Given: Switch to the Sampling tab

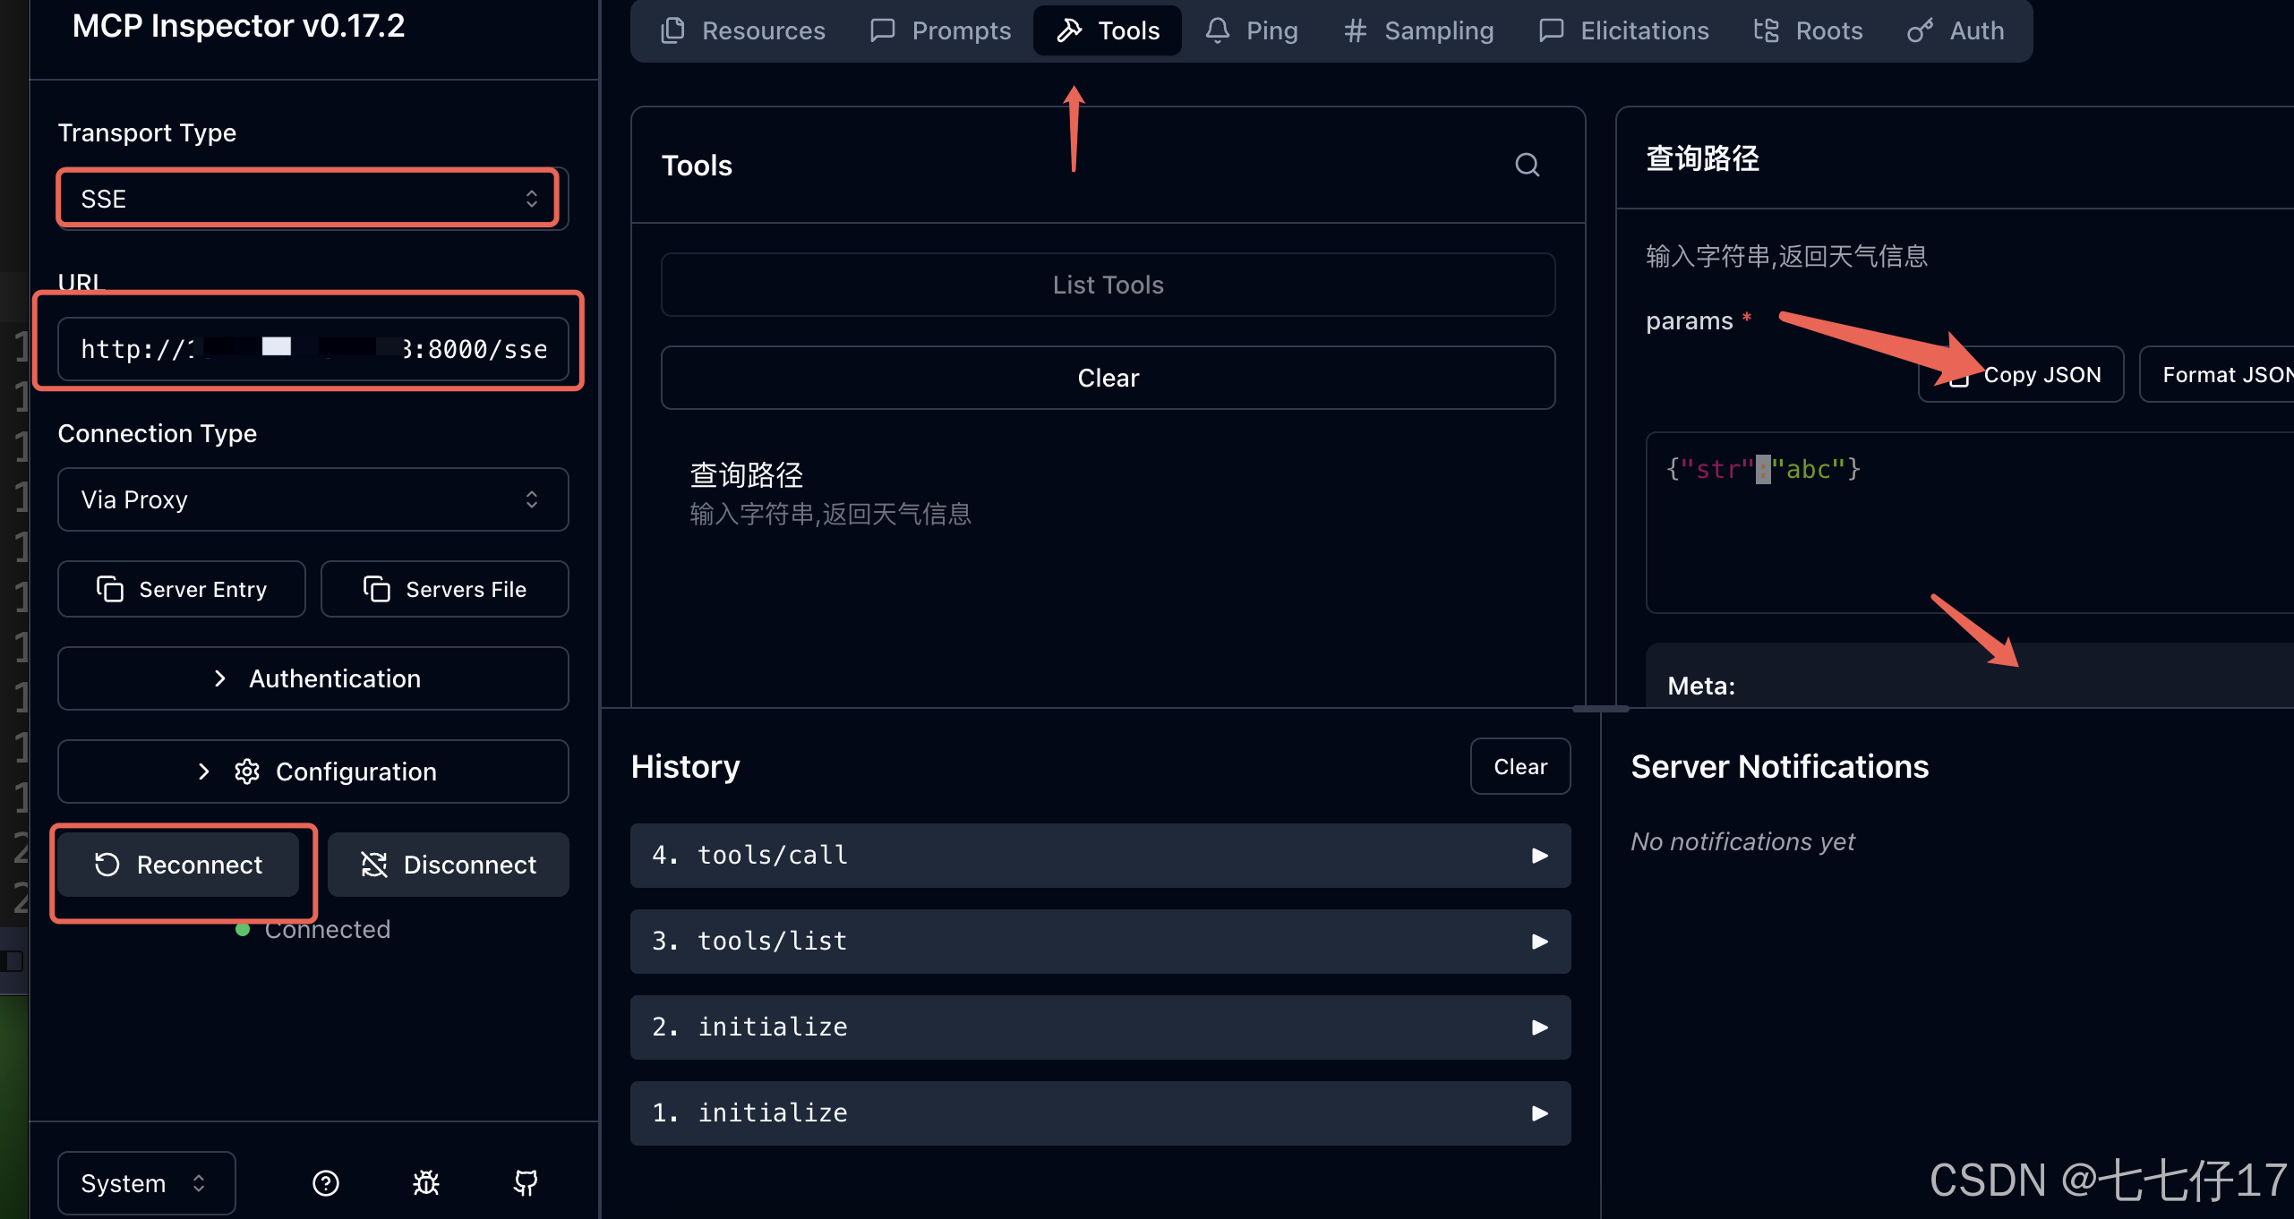Looking at the screenshot, I should coord(1418,30).
